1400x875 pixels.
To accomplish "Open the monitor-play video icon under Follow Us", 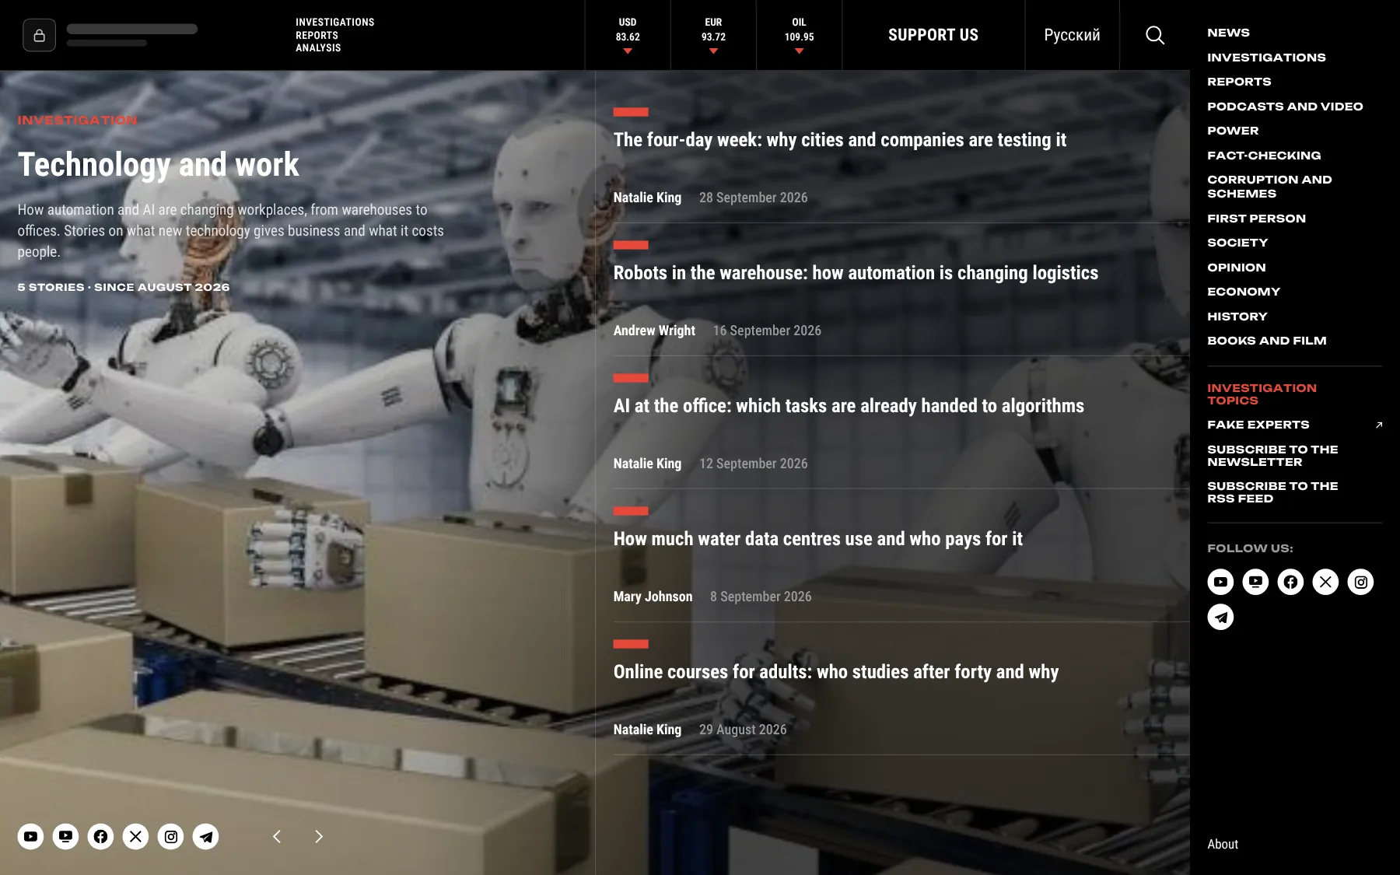I will (1255, 582).
